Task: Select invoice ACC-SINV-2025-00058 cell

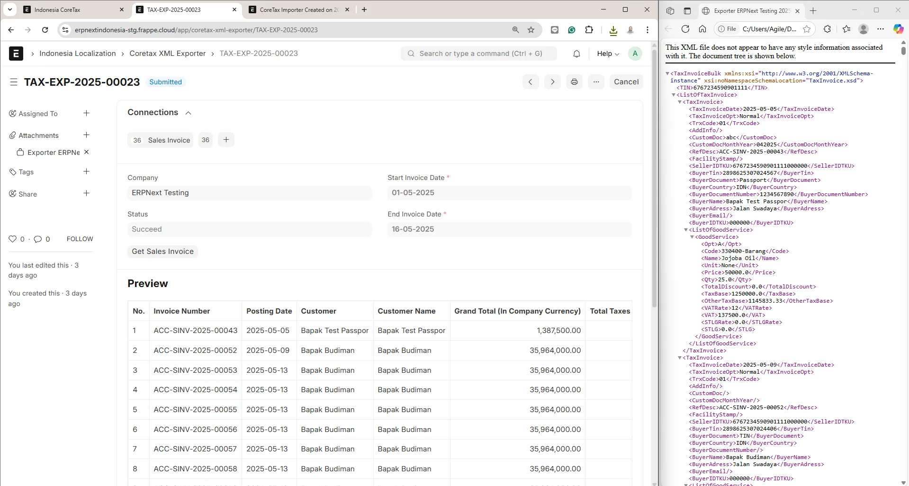Action: 195,469
